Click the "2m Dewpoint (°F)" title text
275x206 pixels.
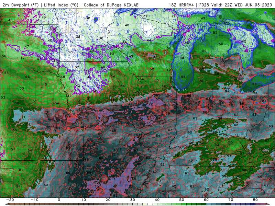(21, 5)
